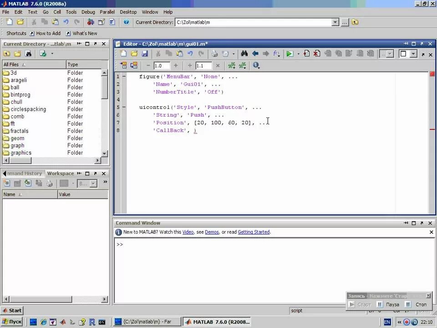Select the fractals folder row
Image resolution: width=437 pixels, height=328 pixels.
[x=51, y=131]
